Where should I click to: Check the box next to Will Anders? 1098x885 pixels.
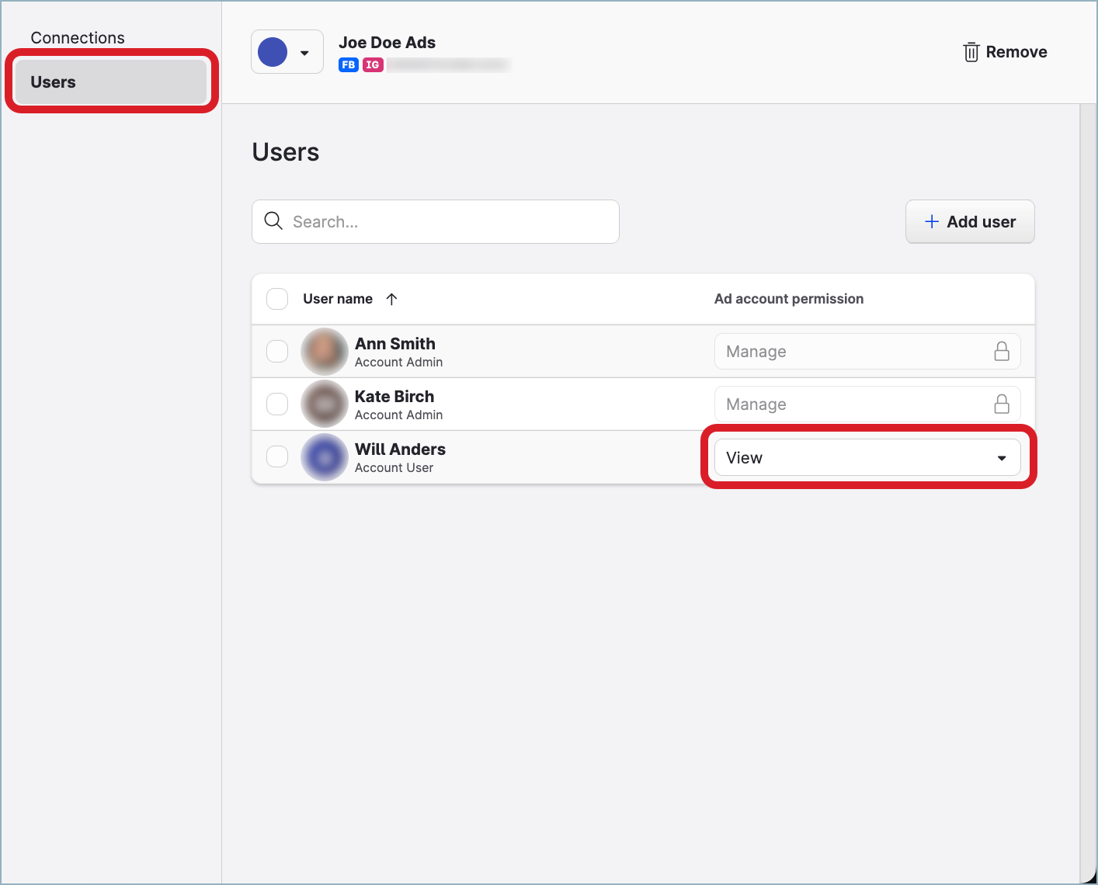point(277,456)
